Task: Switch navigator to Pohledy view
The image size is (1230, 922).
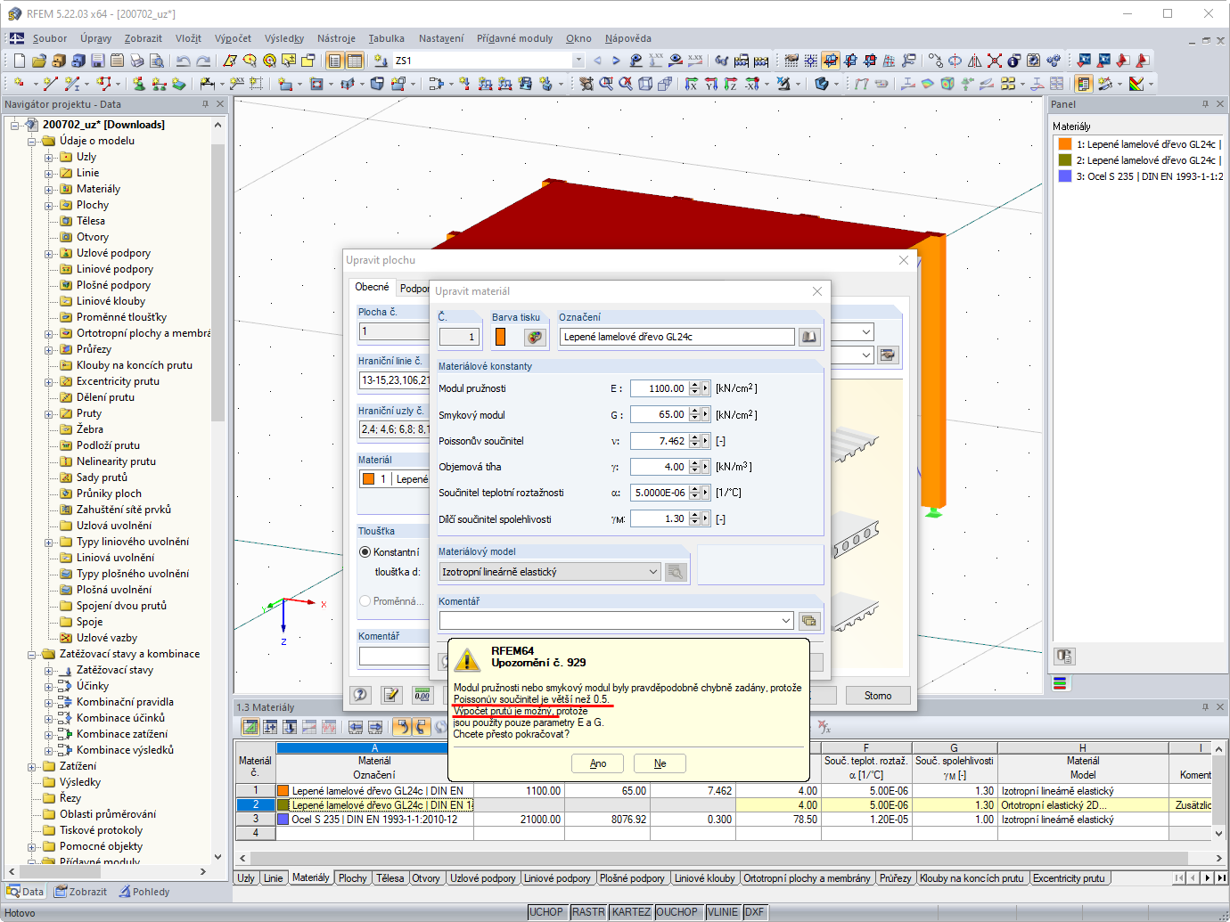Action: pos(144,892)
